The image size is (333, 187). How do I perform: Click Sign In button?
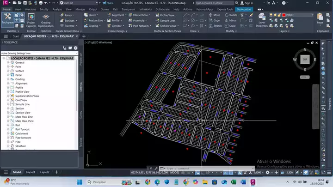(247, 3)
